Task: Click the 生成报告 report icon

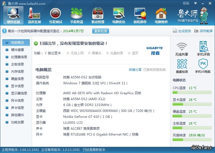Action: [x=175, y=31]
